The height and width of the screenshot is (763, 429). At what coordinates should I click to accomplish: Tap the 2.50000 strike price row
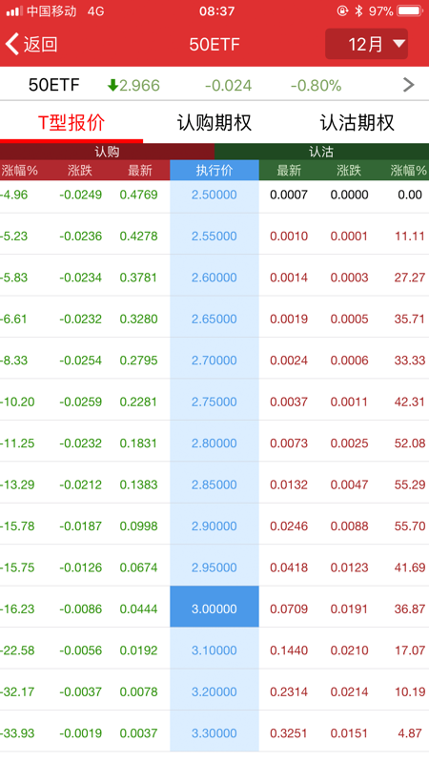coord(214,195)
